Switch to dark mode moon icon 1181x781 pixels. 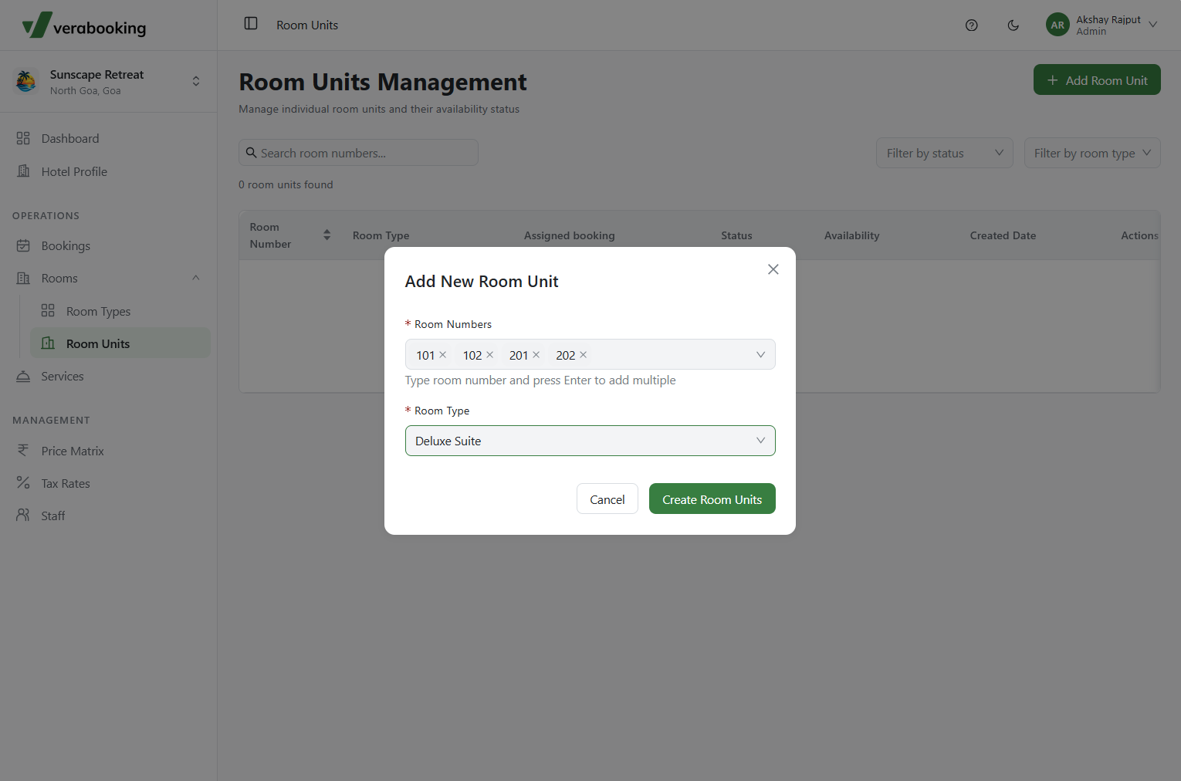click(x=1013, y=25)
